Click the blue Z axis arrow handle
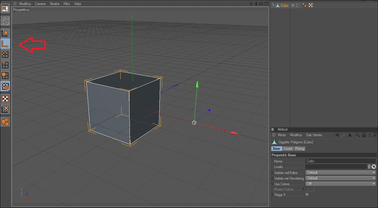Screen dimensions: 378x208 point(209,111)
